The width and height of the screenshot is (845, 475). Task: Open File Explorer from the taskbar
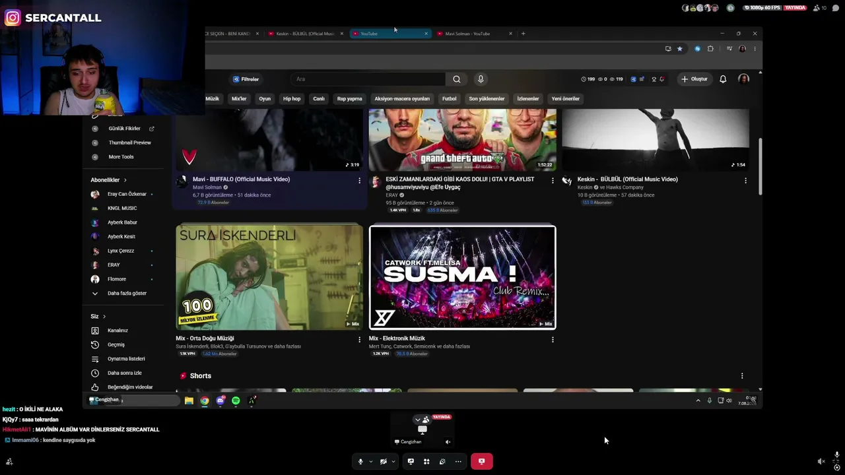(189, 400)
